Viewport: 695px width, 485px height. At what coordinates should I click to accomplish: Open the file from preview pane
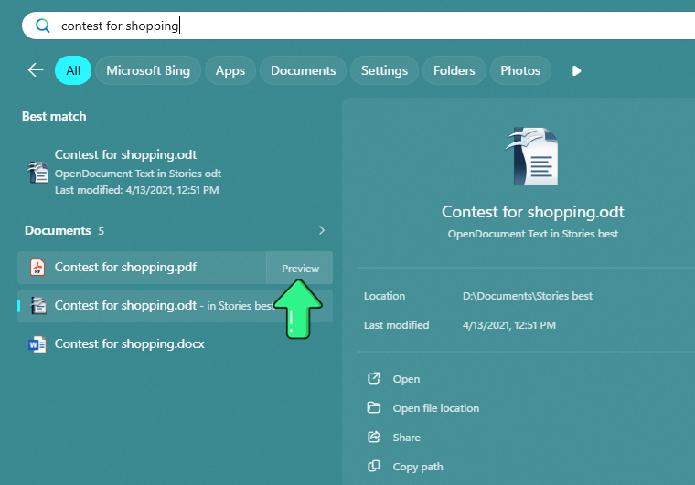click(x=406, y=379)
